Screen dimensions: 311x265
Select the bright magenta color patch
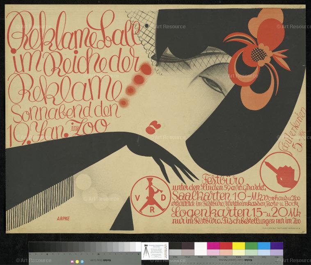click(213, 246)
